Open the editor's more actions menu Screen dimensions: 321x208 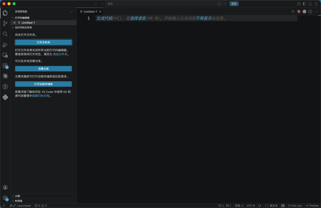(x=316, y=12)
